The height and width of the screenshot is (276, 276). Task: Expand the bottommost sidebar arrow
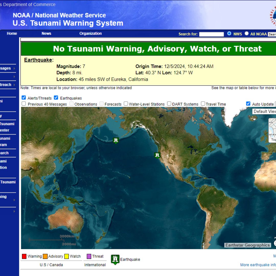(x=14, y=211)
